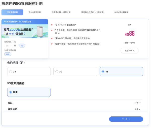Click 原價 HK$478 original price text
The height and width of the screenshot is (128, 151).
pos(130,43)
